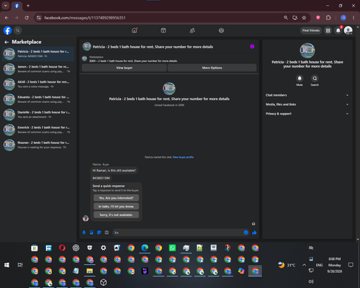Mute this conversation with the bell icon

tap(300, 78)
